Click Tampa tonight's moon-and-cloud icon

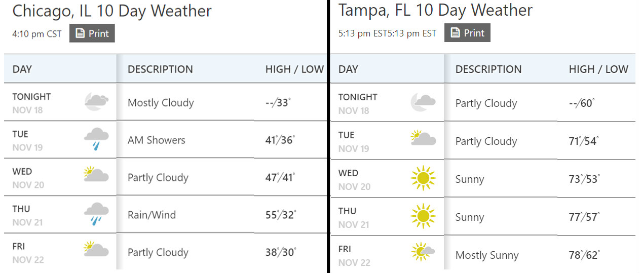(423, 102)
